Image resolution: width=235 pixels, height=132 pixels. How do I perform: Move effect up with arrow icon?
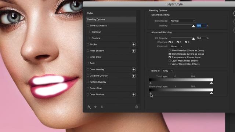coord(95,107)
